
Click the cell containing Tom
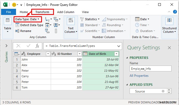pyautogui.click(x=36, y=87)
